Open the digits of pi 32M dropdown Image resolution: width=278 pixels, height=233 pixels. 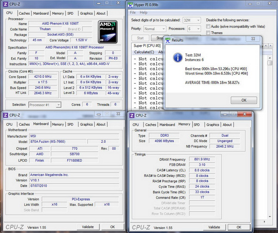[x=192, y=20]
